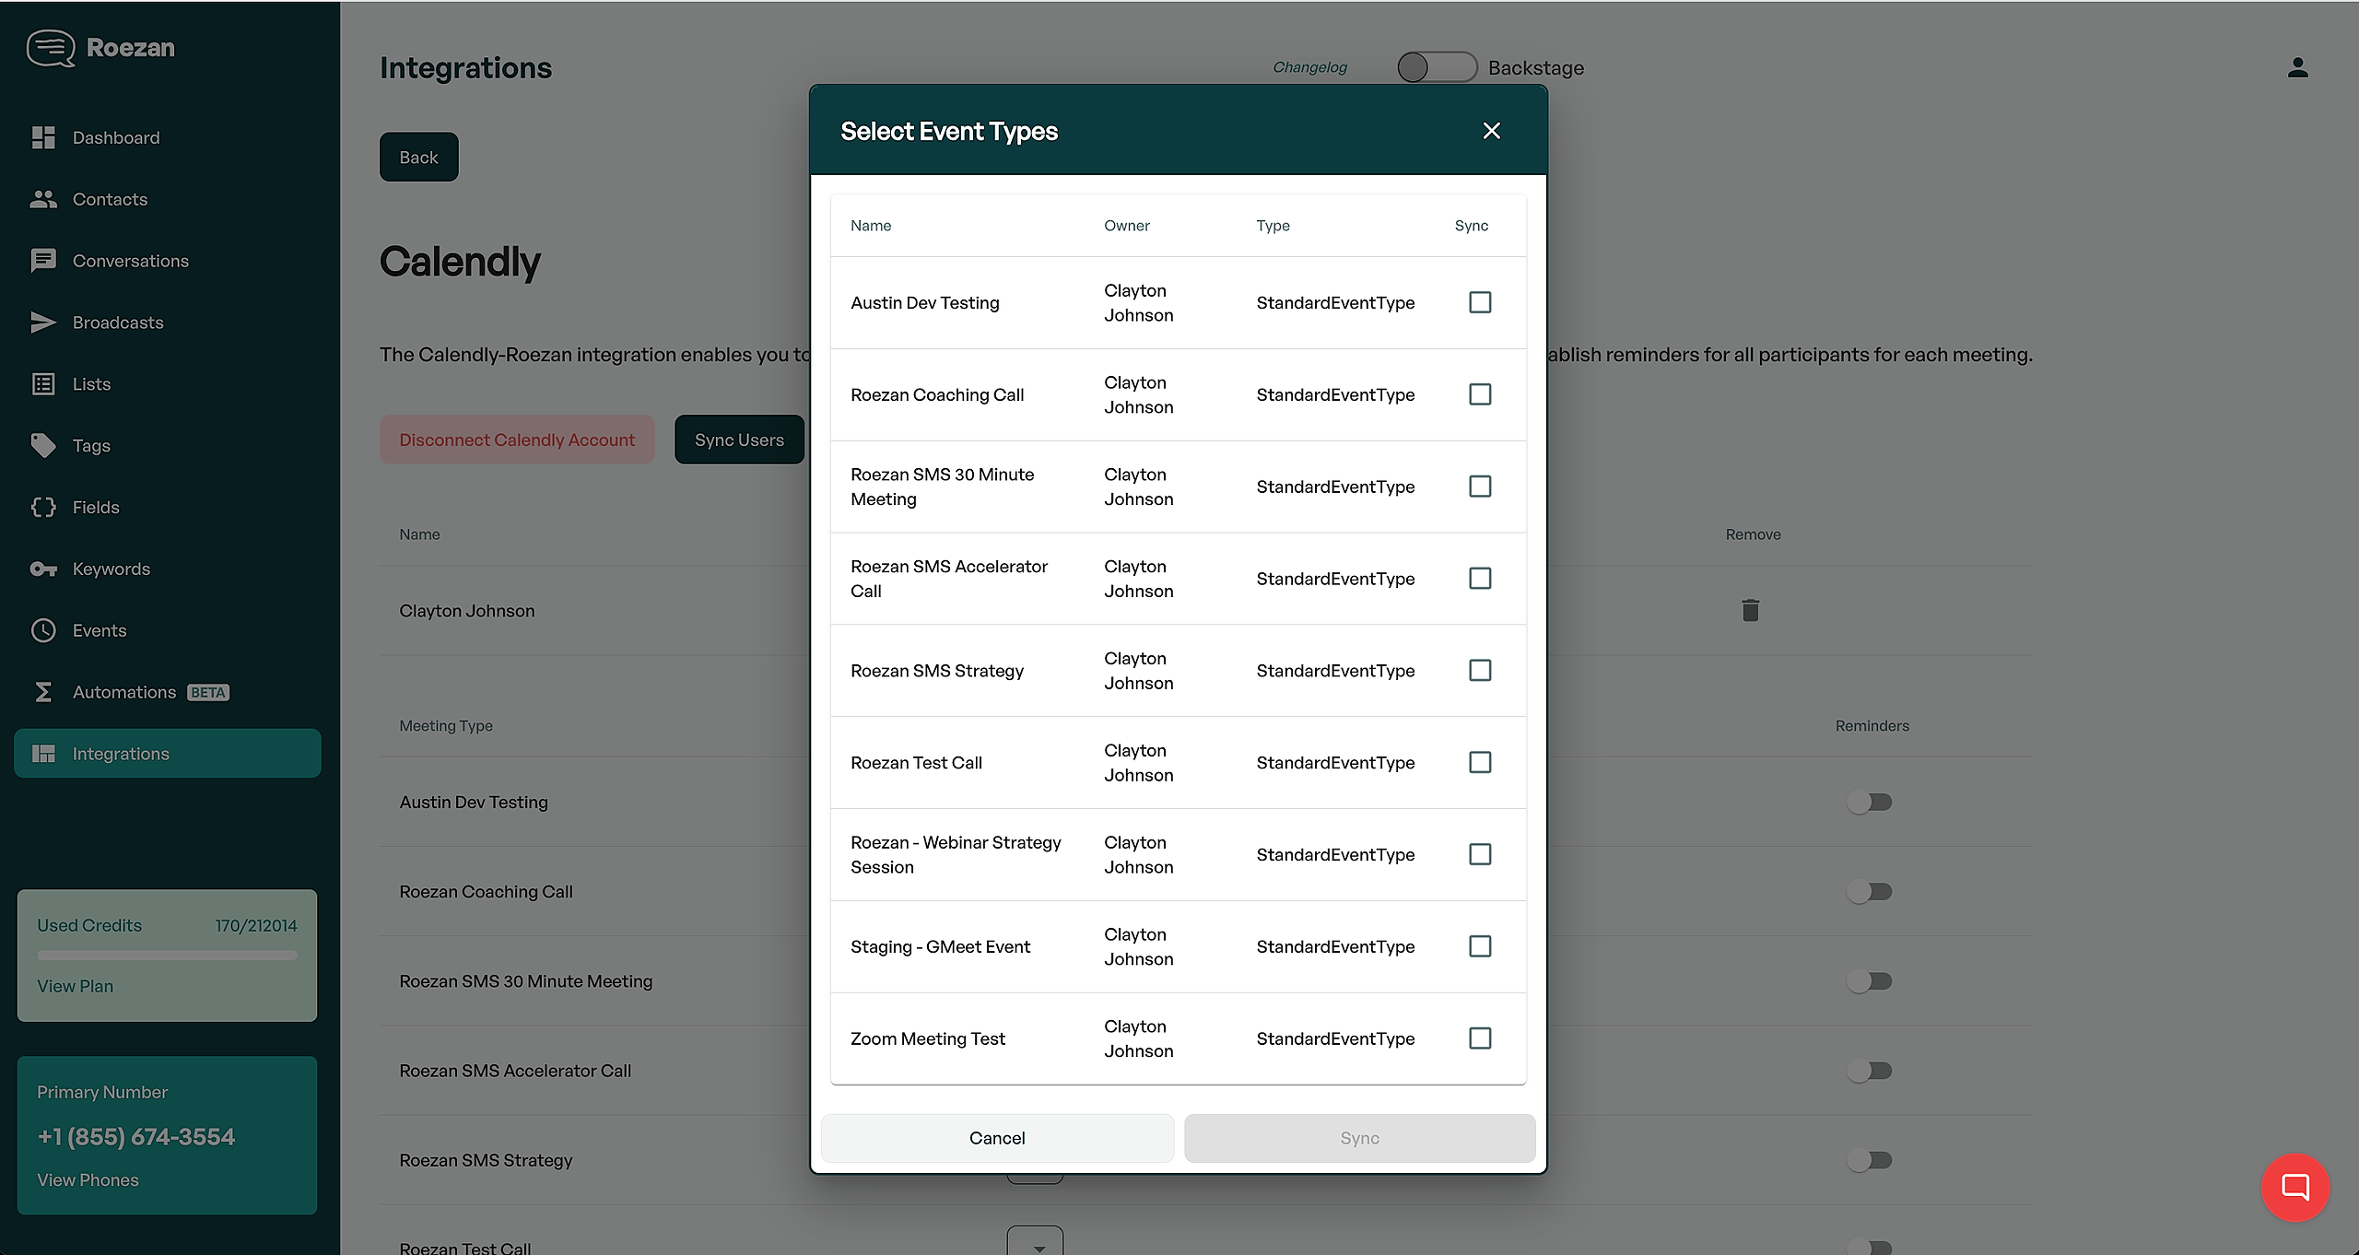Click the Events clock icon

click(x=43, y=630)
